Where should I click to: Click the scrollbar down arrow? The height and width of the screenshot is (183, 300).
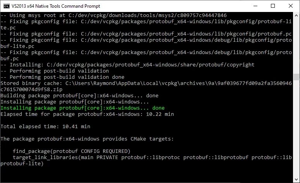[296, 180]
